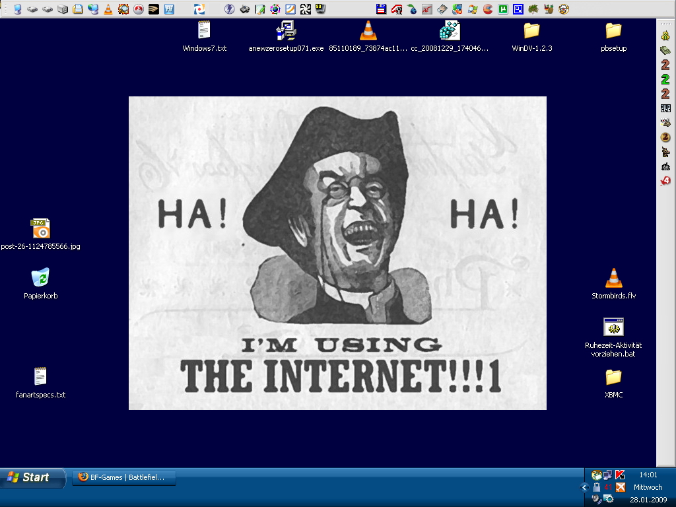Image resolution: width=676 pixels, height=507 pixels.
Task: Launch the number 4 icon in side toolbar
Action: [x=665, y=181]
